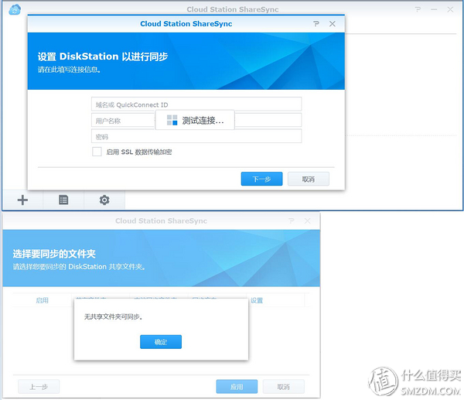Click the 测试连接 testing connection indicator
The height and width of the screenshot is (400, 464).
(x=195, y=120)
